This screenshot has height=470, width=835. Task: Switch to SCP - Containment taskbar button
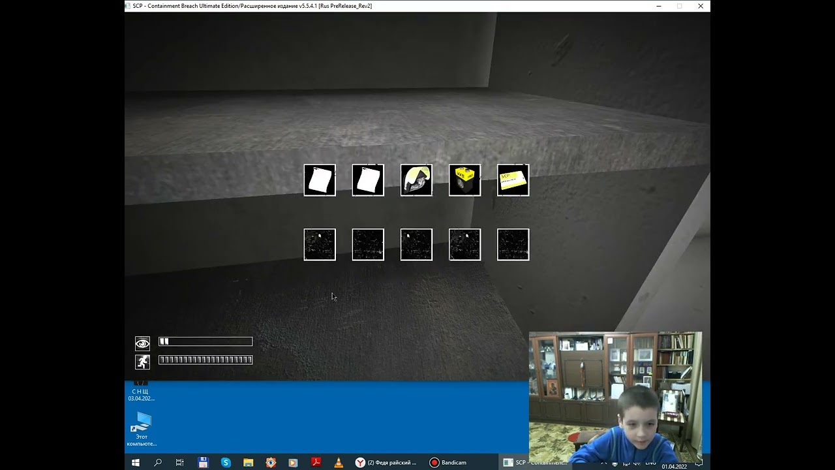[535, 462]
